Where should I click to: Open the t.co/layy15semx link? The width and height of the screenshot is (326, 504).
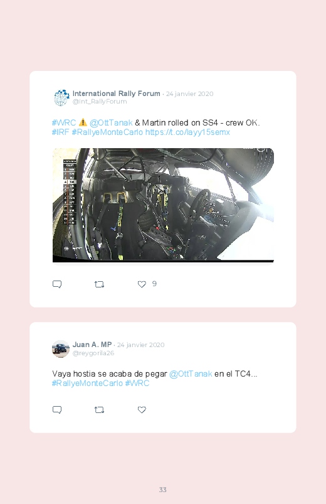(187, 132)
